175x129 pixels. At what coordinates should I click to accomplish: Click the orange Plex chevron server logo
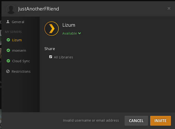[51, 28]
